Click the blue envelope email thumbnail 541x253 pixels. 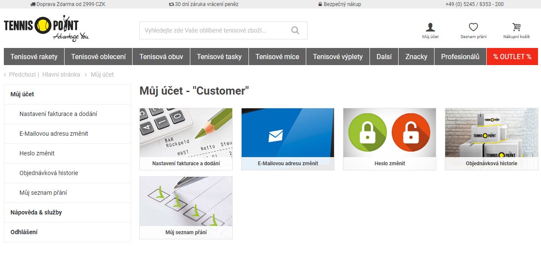pyautogui.click(x=288, y=133)
